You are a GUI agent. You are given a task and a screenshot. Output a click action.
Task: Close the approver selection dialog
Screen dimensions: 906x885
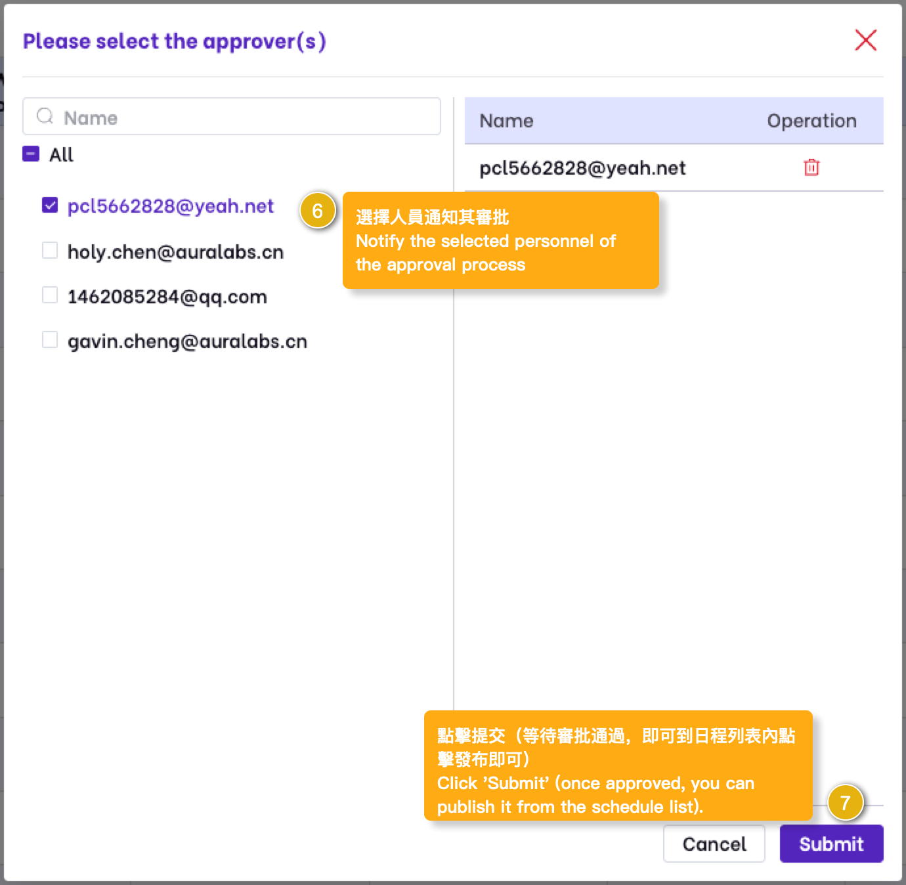click(865, 40)
